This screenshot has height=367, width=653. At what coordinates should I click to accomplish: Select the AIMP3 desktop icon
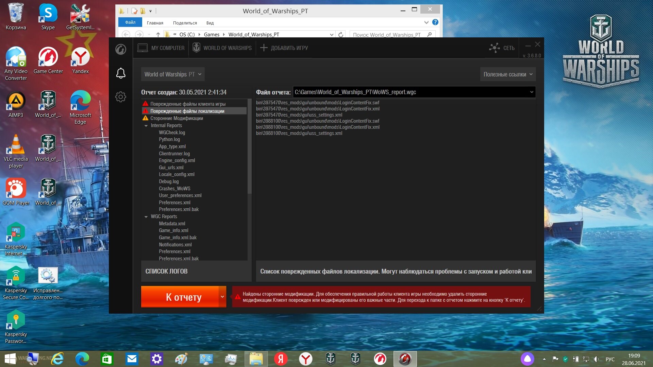[16, 105]
